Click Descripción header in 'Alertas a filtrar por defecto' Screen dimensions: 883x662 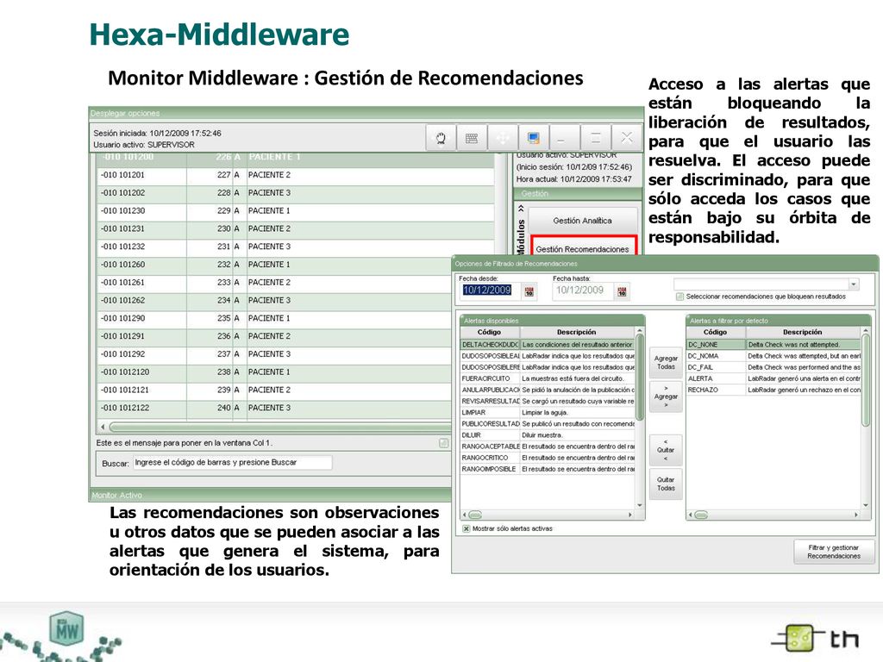point(803,332)
